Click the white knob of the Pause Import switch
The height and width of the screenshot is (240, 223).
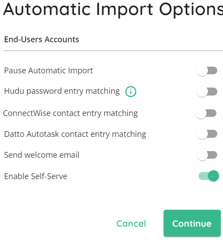coord(202,71)
